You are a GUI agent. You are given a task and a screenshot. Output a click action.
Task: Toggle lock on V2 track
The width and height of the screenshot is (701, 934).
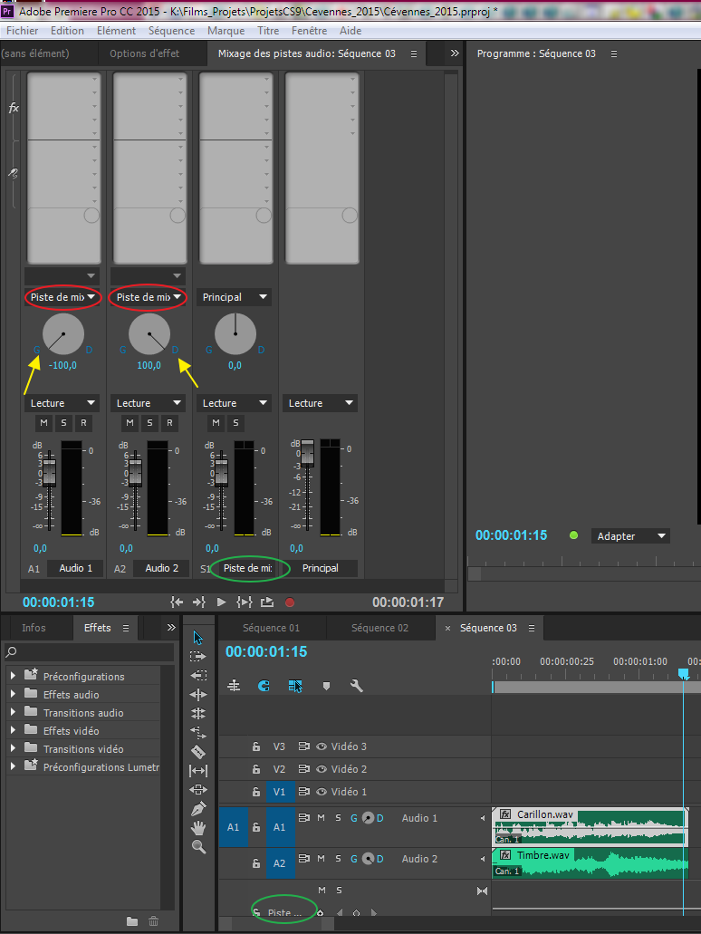[x=256, y=769]
